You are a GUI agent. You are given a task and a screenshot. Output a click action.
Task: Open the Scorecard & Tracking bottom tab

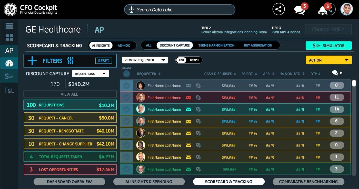(x=229, y=182)
